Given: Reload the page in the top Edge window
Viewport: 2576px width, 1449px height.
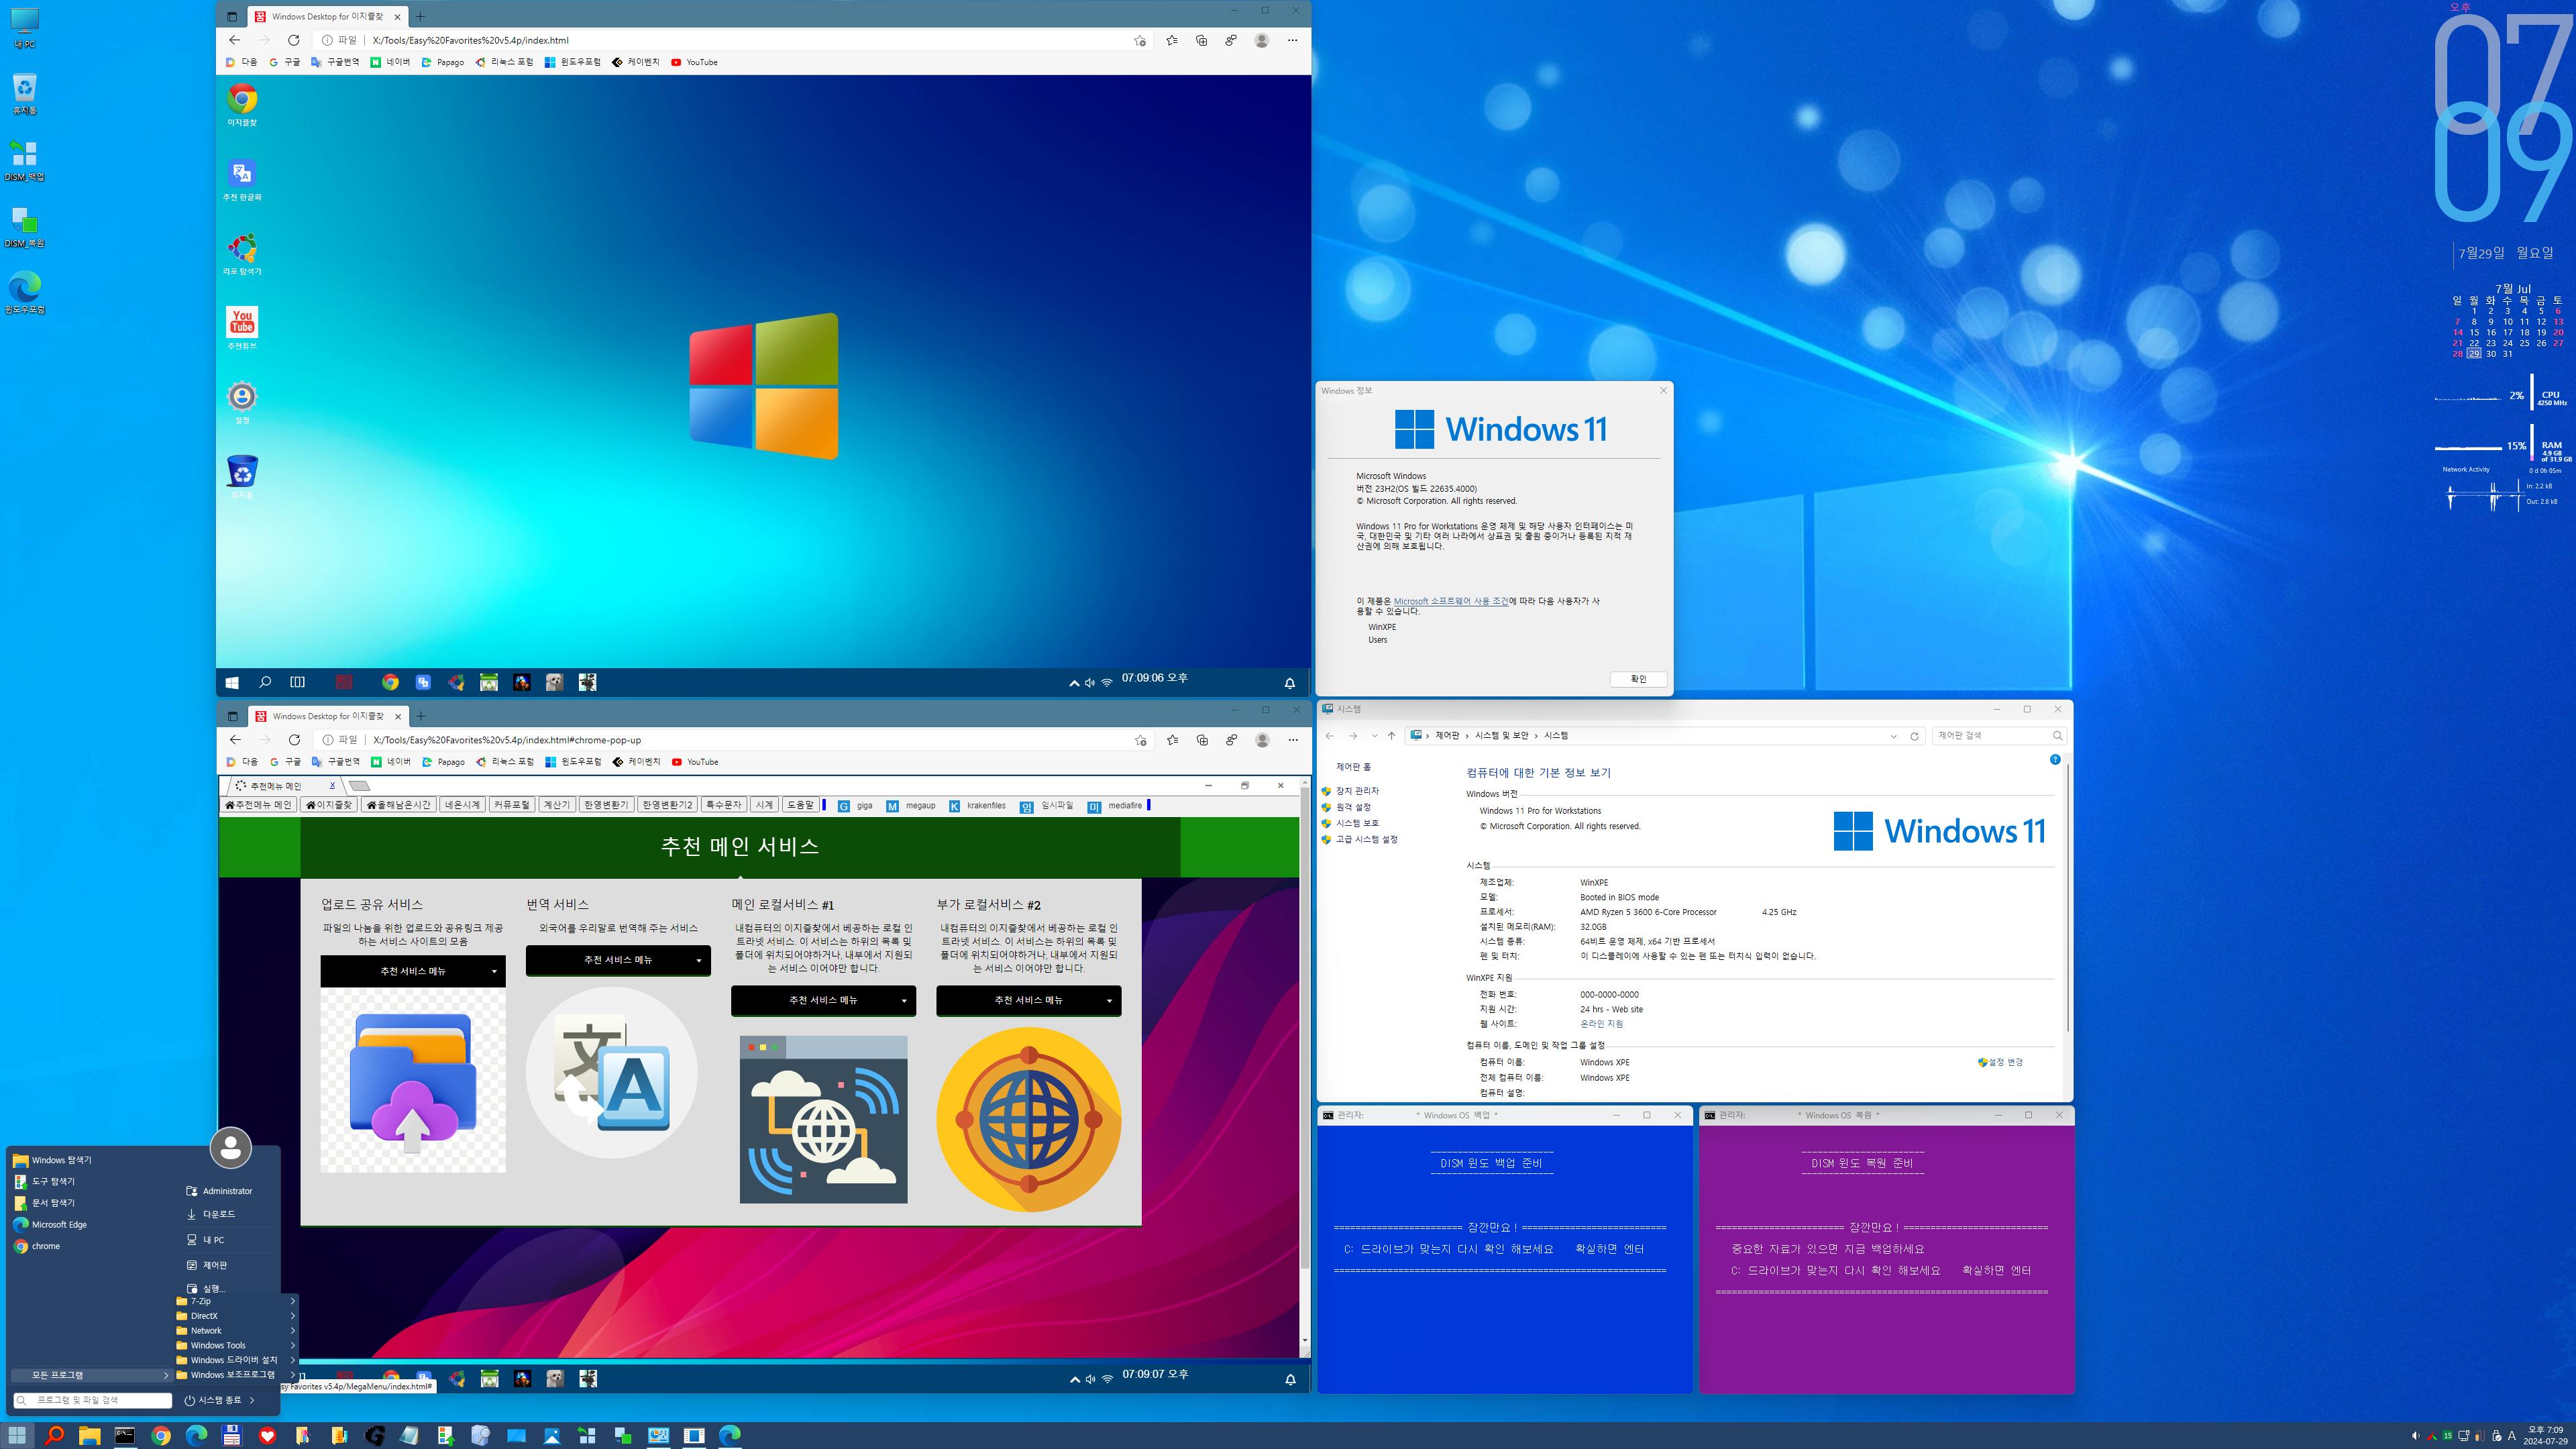Looking at the screenshot, I should (x=293, y=40).
